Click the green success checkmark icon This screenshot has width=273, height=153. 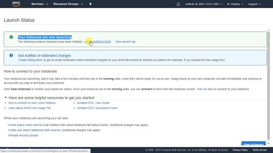click(x=11, y=37)
